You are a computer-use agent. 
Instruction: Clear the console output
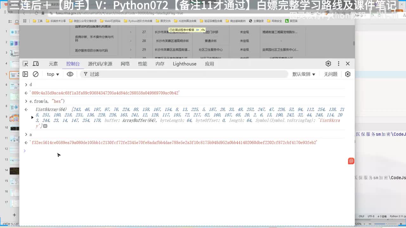[x=36, y=74]
